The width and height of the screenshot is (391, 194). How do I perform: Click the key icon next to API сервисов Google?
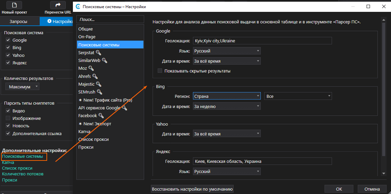tap(124, 108)
